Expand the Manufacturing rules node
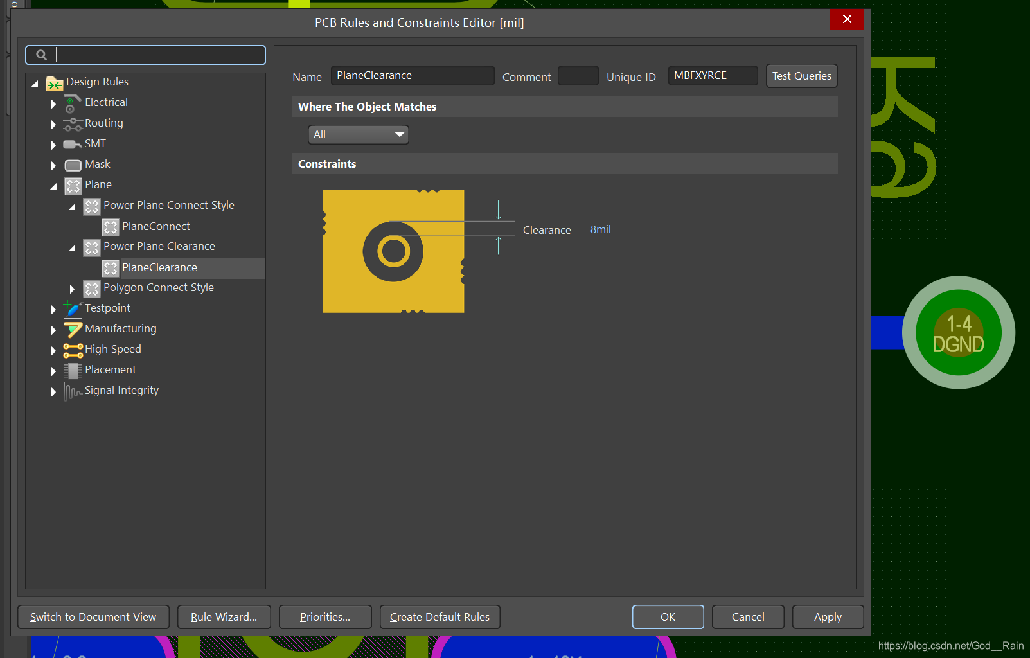 tap(53, 330)
